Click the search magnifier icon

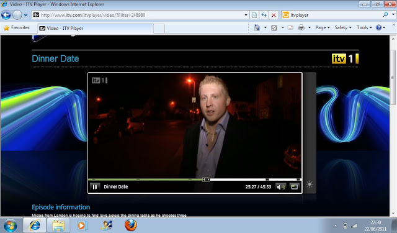click(386, 15)
